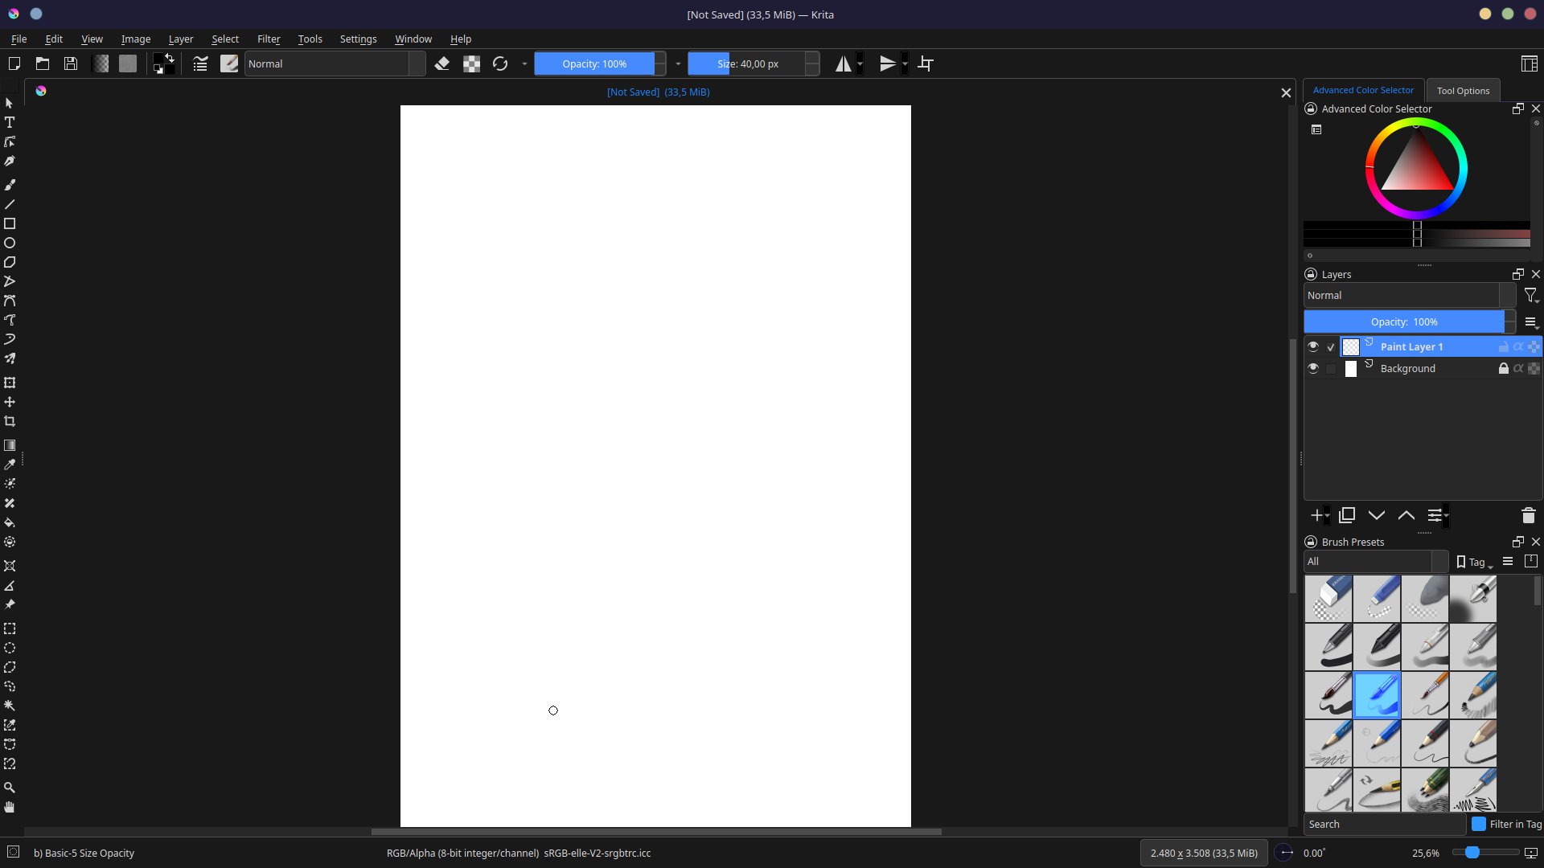Hide the Paint Layer 1 layer
Image resolution: width=1544 pixels, height=868 pixels.
point(1313,346)
